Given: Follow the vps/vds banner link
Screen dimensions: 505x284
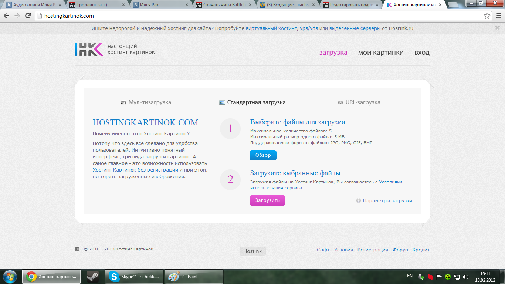Looking at the screenshot, I should (x=309, y=28).
